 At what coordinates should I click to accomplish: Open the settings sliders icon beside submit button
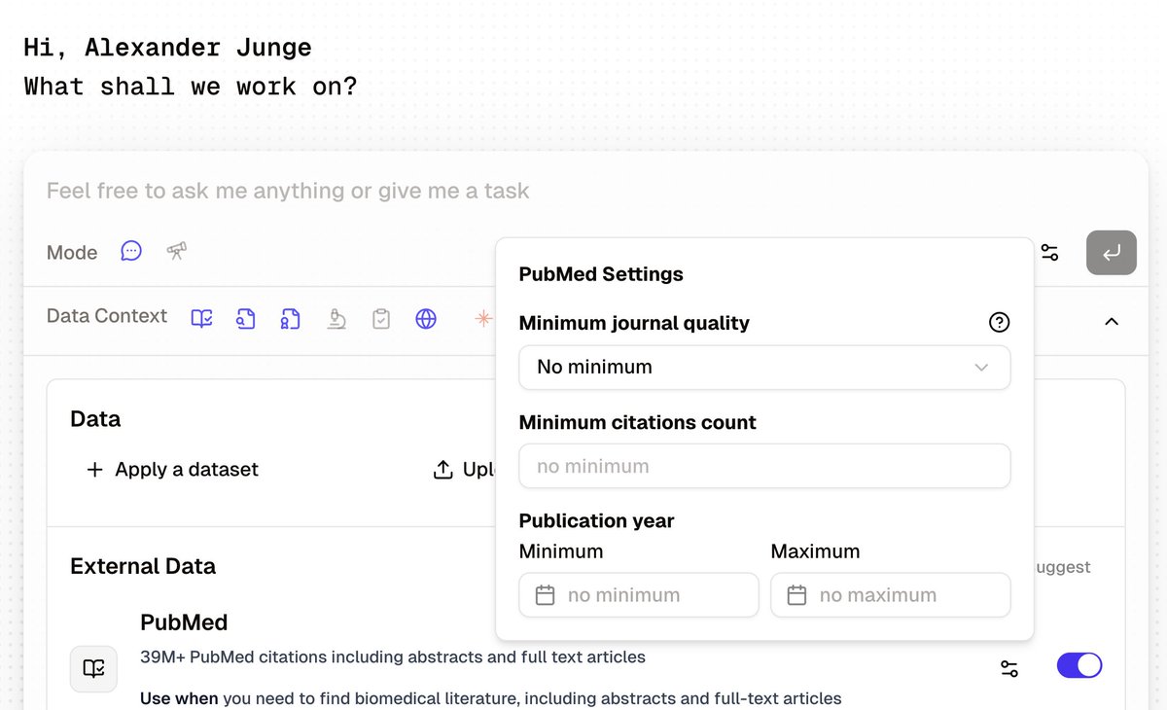coord(1049,253)
